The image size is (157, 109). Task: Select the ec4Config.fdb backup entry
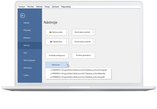coord(78,70)
